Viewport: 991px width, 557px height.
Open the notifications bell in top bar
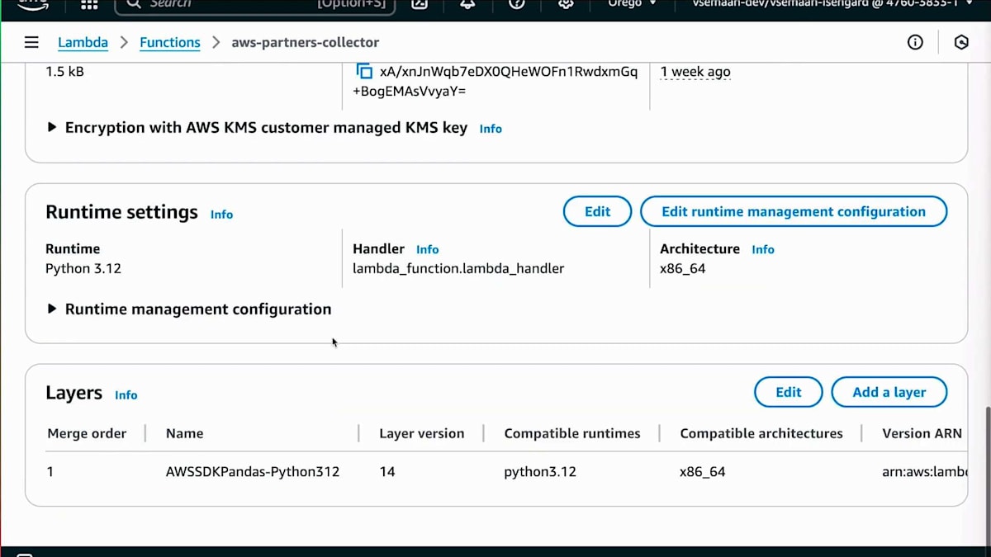tap(467, 4)
